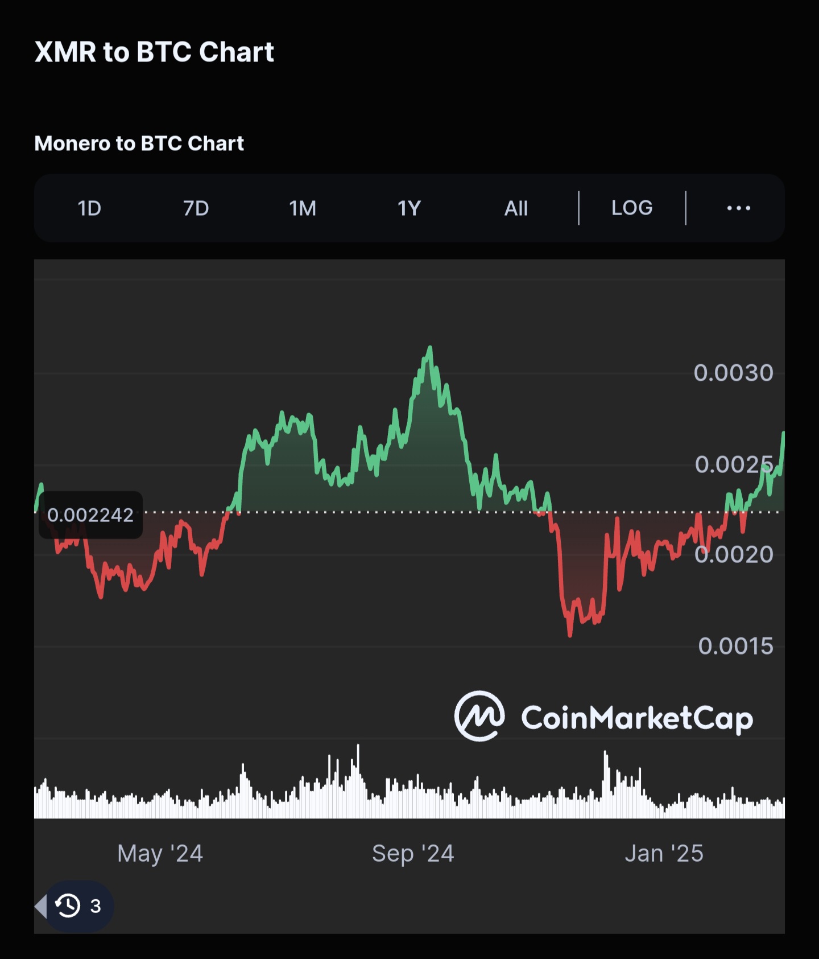This screenshot has width=819, height=959.
Task: Click the history clock icon
Action: (68, 906)
